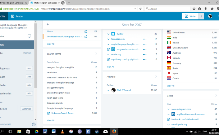Click the back arrow beside Stats for 2017

coord(48,24)
